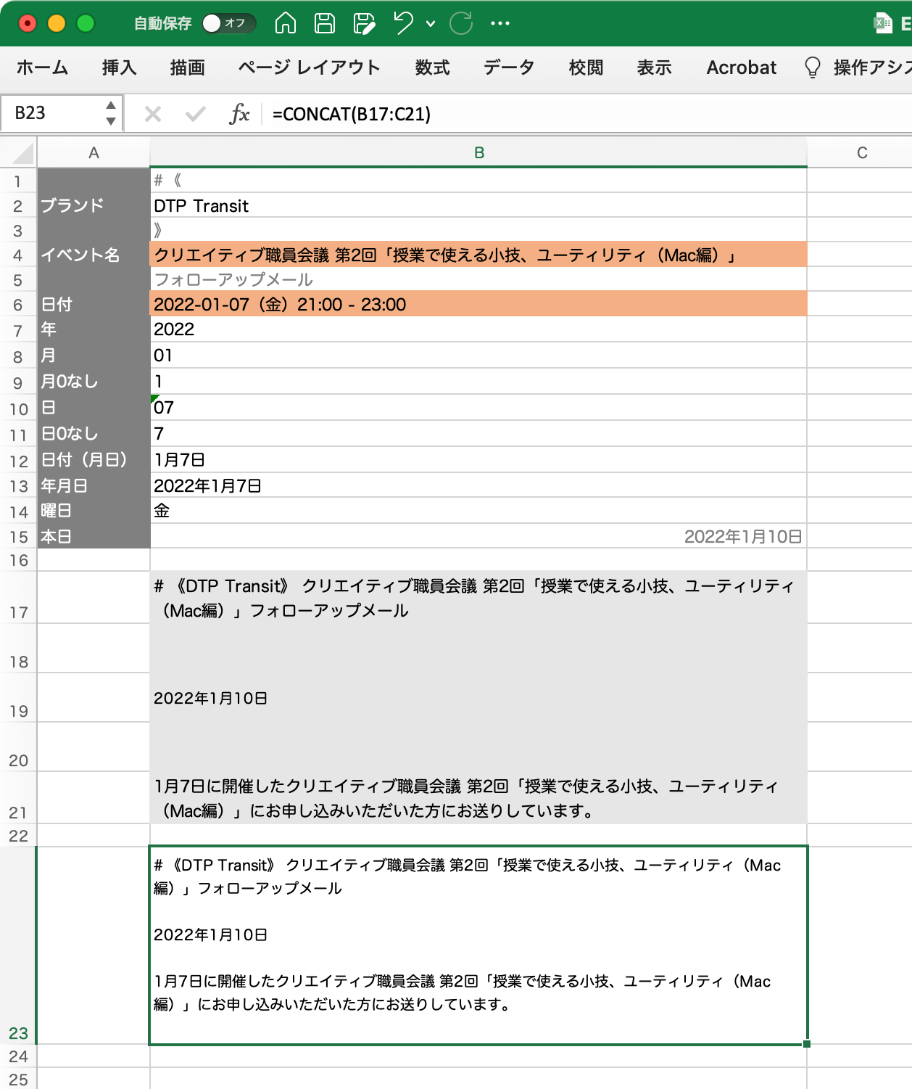Click the selected cell B23 with concatenated text

click(x=478, y=945)
